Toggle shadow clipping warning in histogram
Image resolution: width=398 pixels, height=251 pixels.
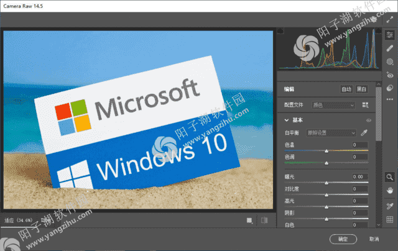(x=280, y=31)
